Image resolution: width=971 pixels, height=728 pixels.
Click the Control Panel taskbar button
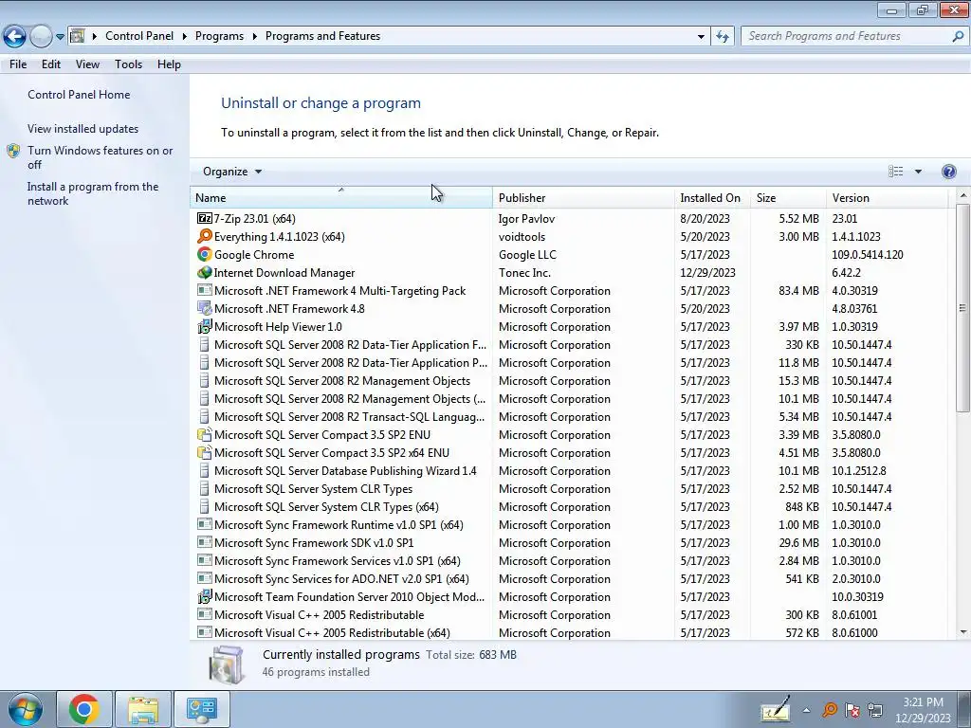202,709
